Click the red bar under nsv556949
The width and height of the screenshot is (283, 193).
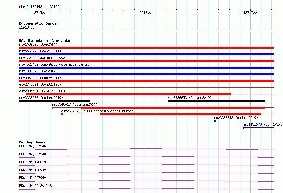pyautogui.click(x=146, y=81)
